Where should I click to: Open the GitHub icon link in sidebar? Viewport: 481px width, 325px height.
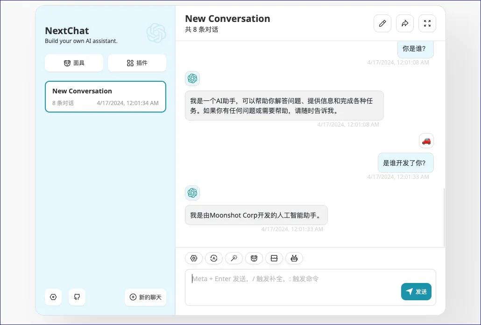pos(77,297)
